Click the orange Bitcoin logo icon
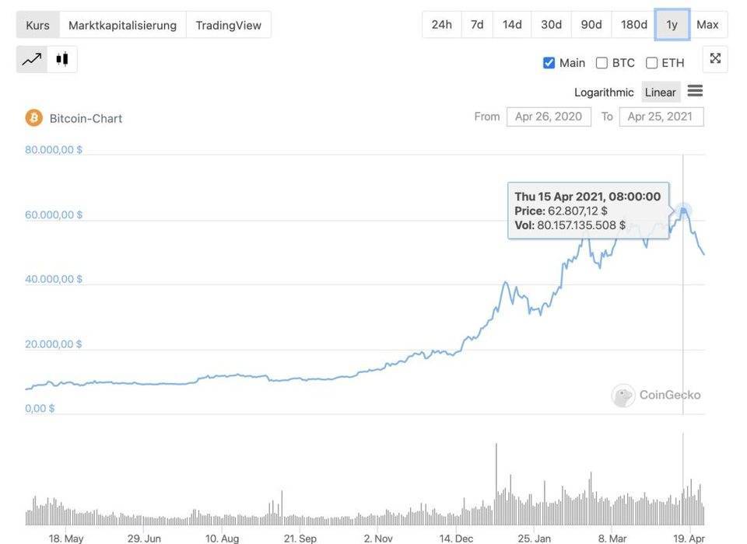The width and height of the screenshot is (747, 544). click(34, 118)
